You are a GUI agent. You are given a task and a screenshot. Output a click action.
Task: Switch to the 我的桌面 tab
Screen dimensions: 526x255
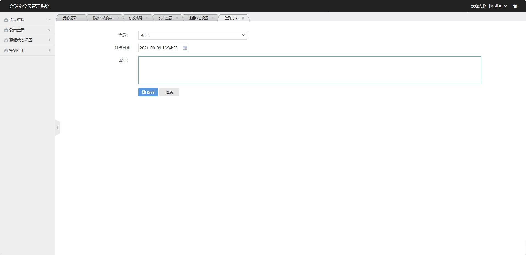point(70,18)
